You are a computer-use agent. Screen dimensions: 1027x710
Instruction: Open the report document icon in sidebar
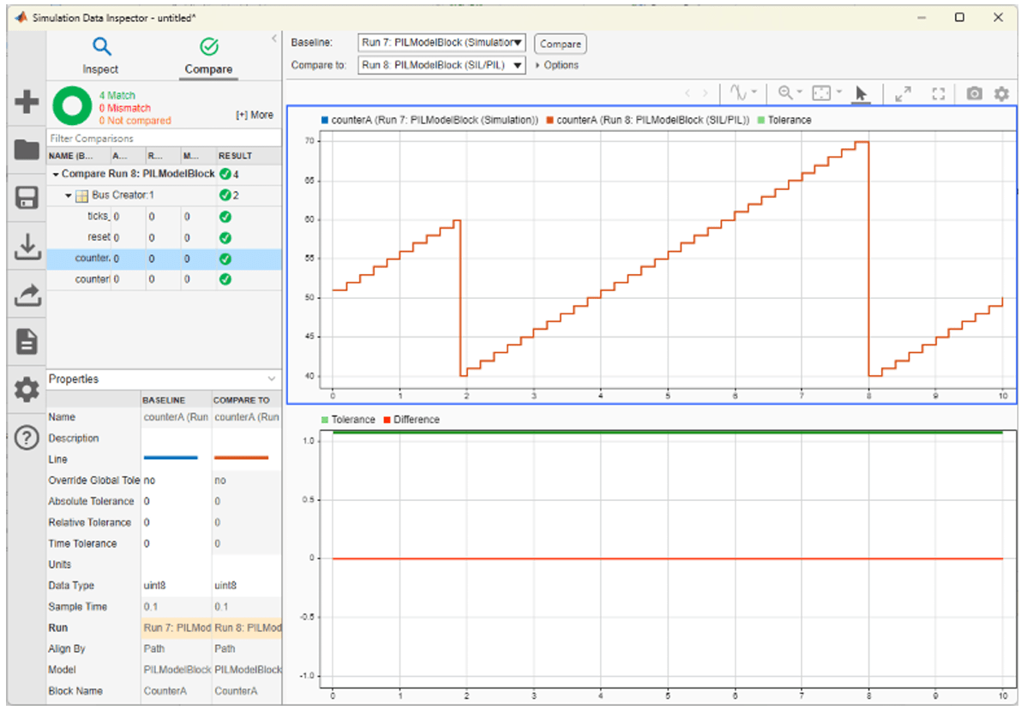point(27,343)
